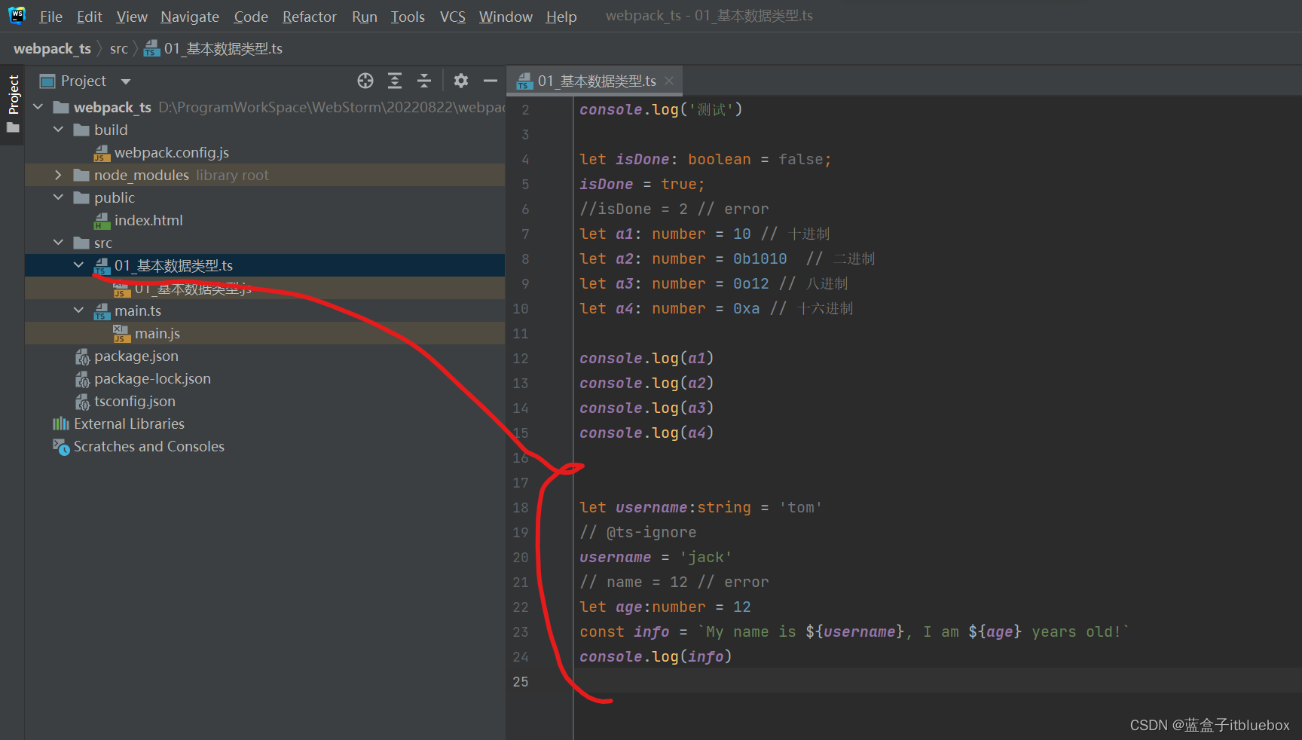Click tsconfig.json file icon
Screen dimensions: 1302x740
tap(82, 402)
